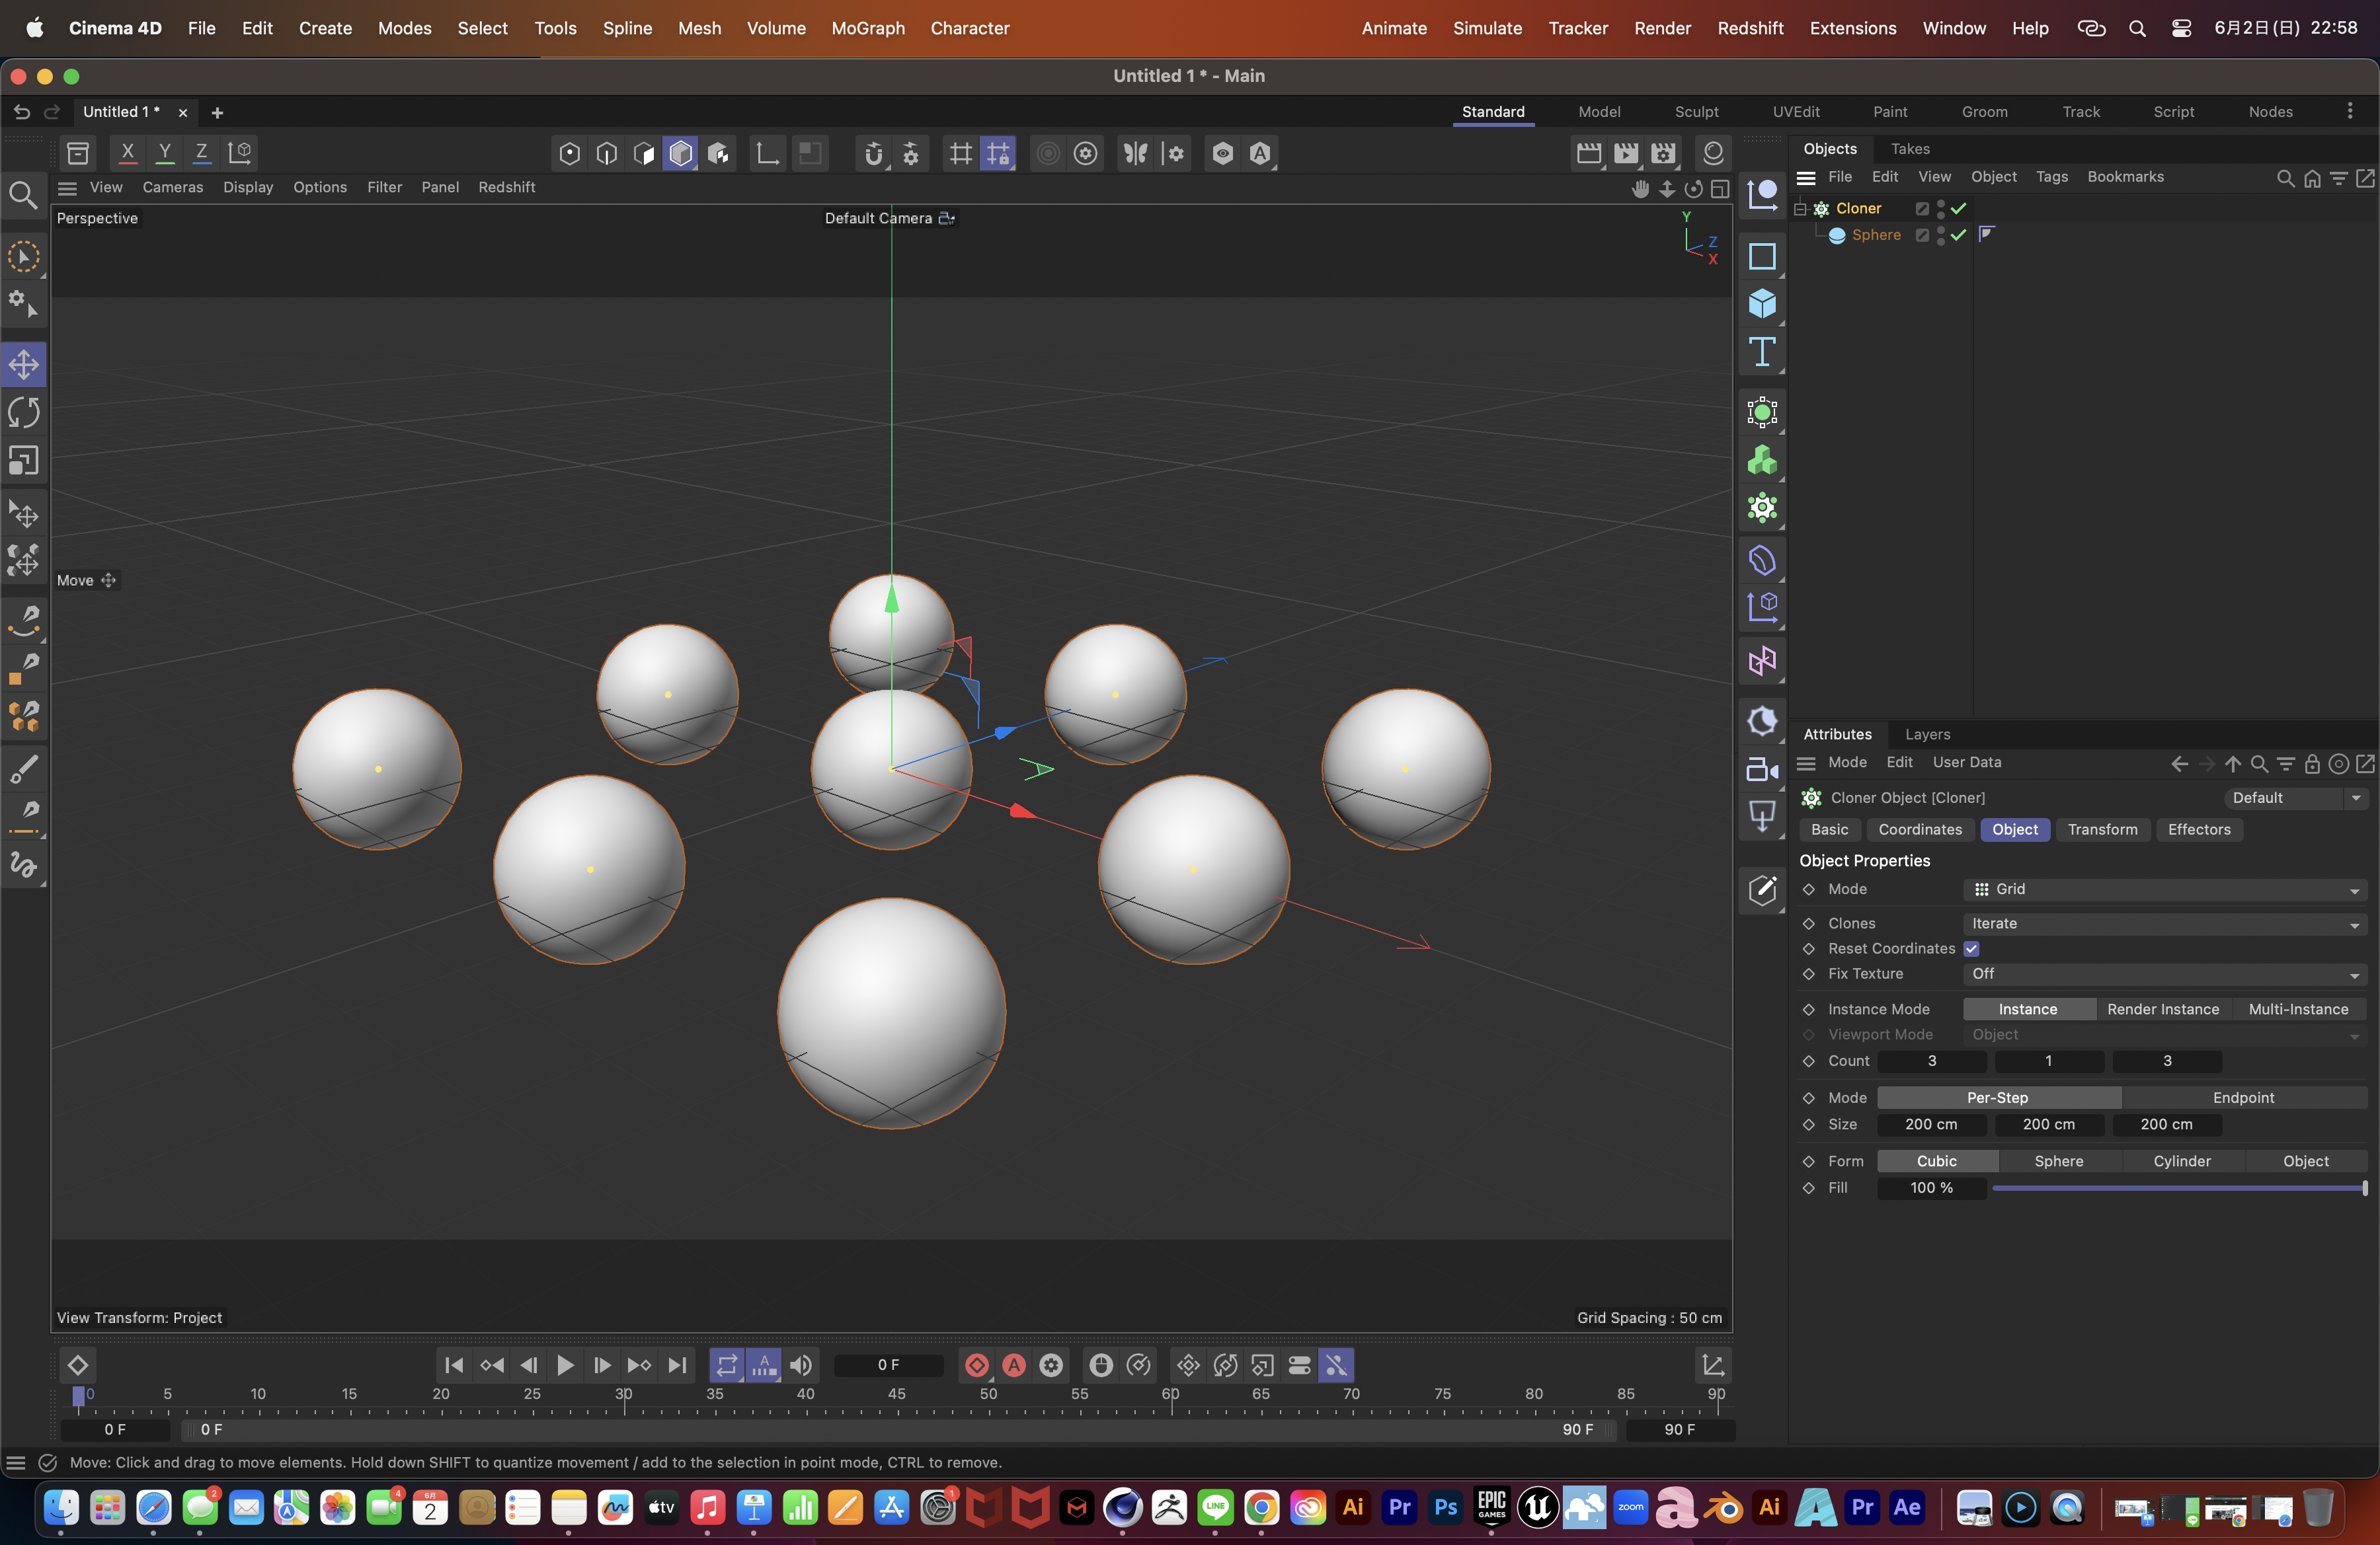This screenshot has height=1545, width=2380.
Task: Select the Scale tool
Action: pos(24,460)
